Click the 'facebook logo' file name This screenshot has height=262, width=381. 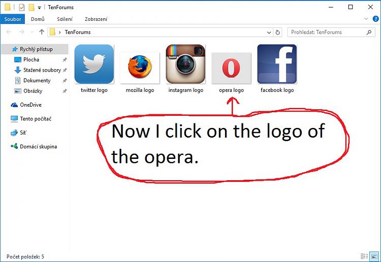click(277, 90)
